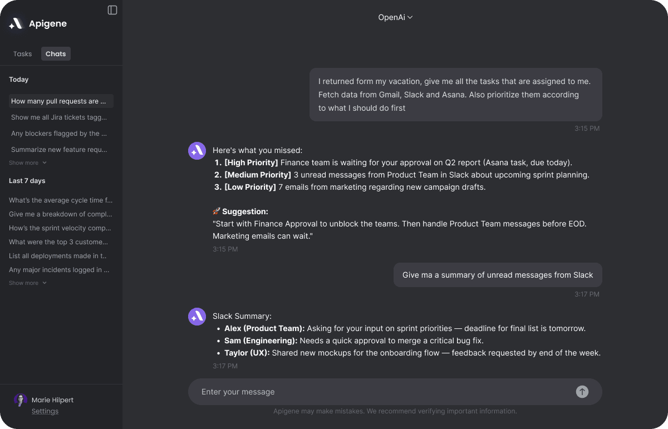Switch to the Tasks tab

23,54
